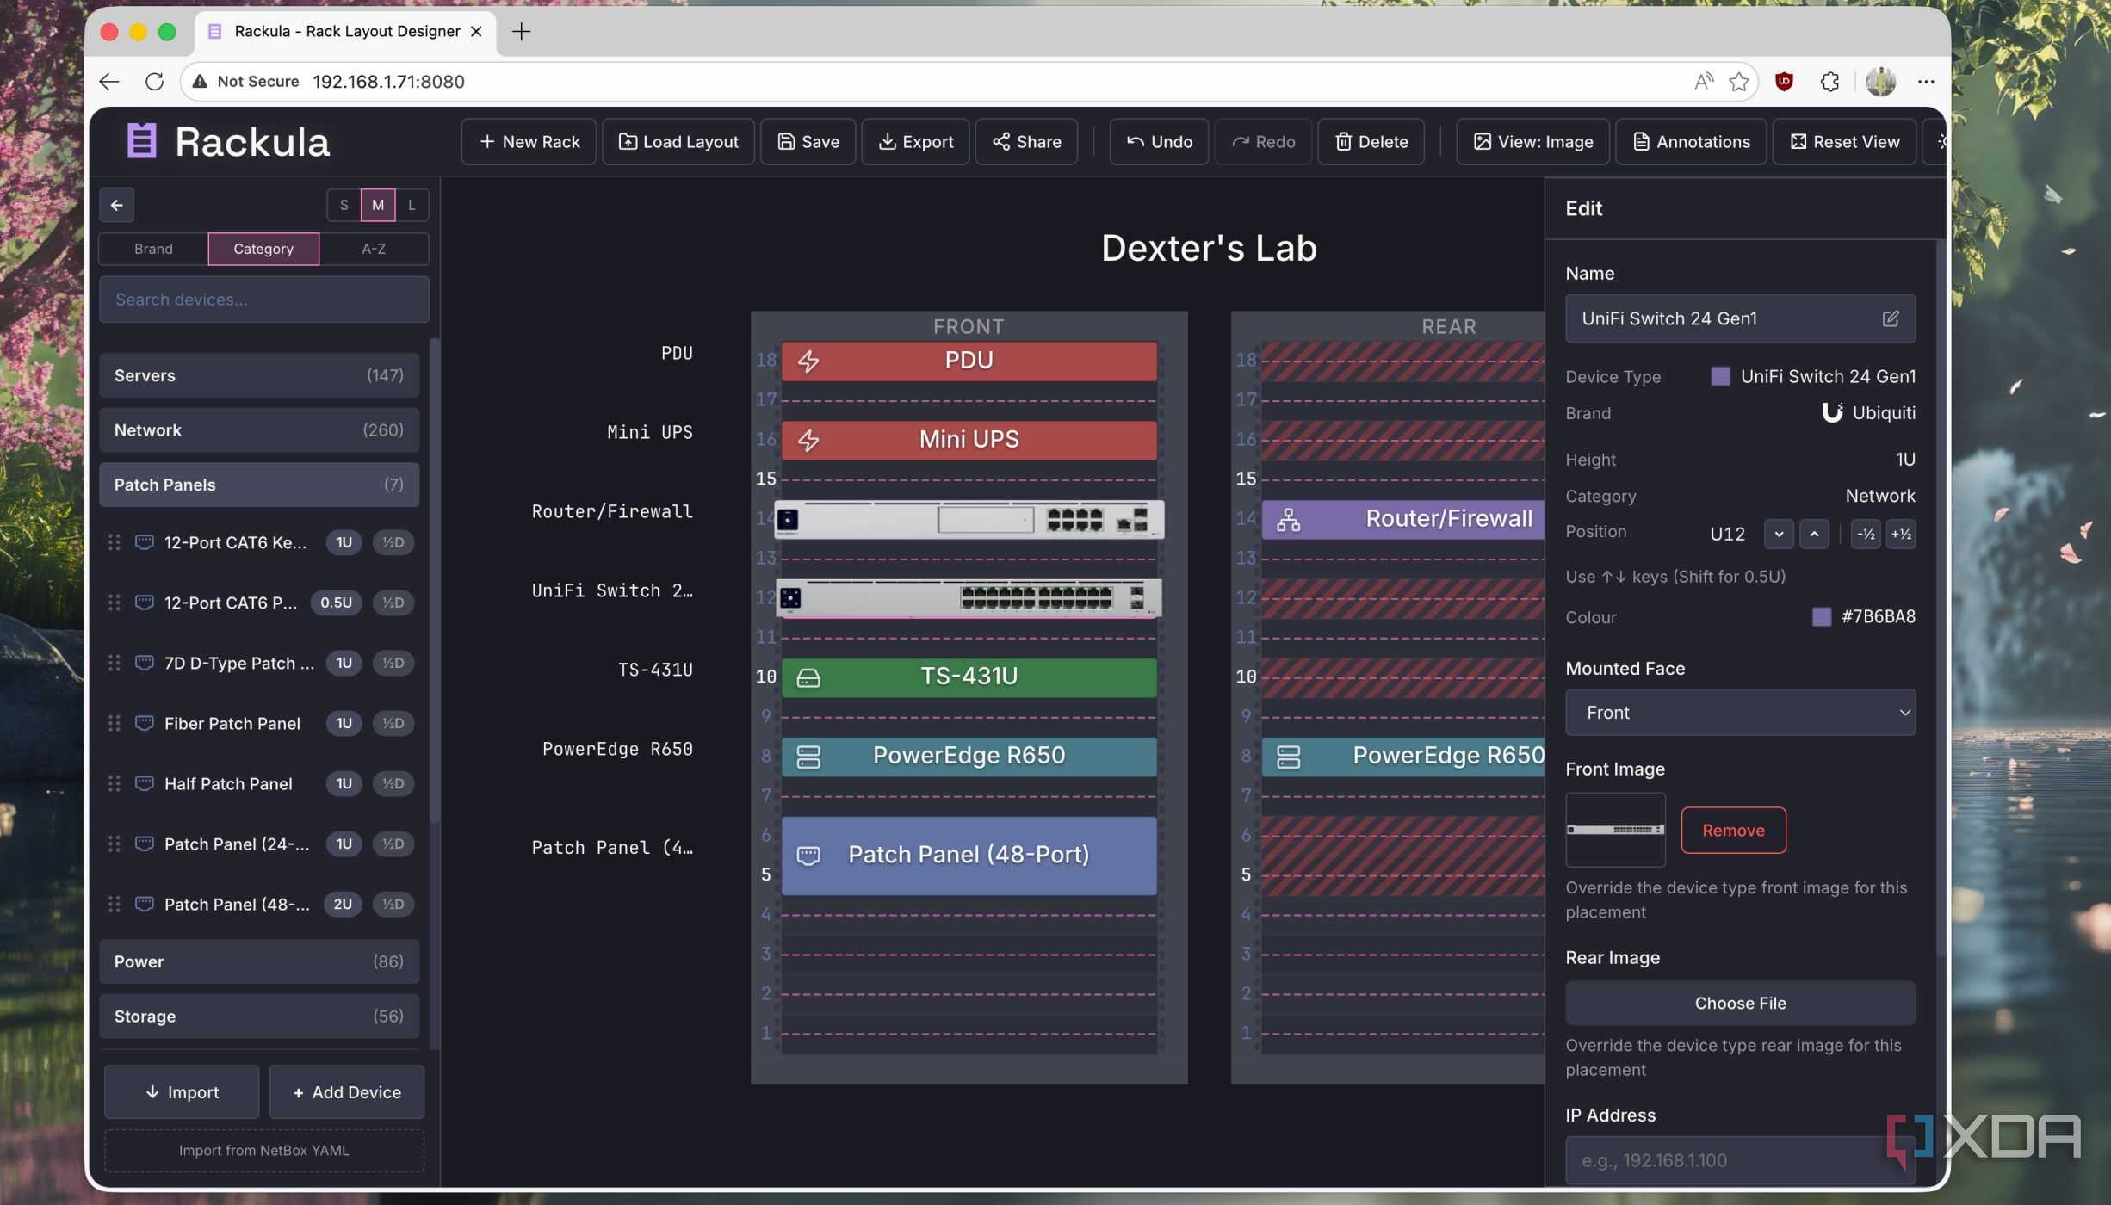Move position down with chevron button
2111x1205 pixels.
(x=1779, y=534)
